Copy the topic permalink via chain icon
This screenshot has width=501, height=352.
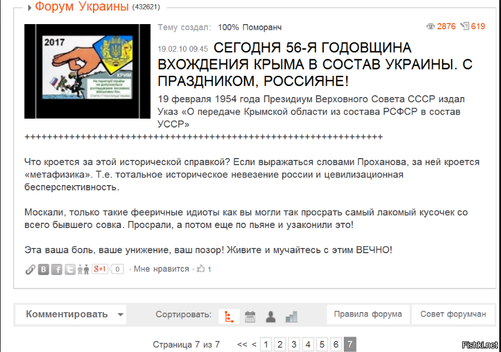(x=30, y=270)
